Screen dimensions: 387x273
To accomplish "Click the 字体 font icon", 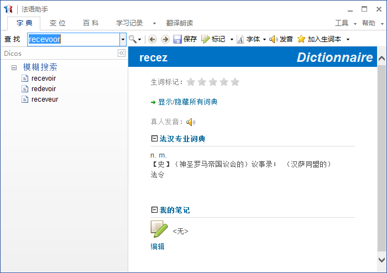I will (x=240, y=39).
